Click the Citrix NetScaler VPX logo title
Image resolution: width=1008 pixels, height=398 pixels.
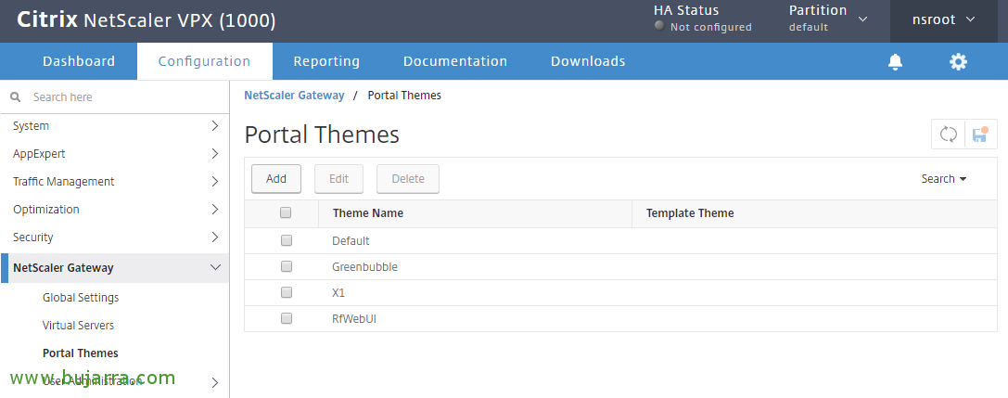click(146, 20)
